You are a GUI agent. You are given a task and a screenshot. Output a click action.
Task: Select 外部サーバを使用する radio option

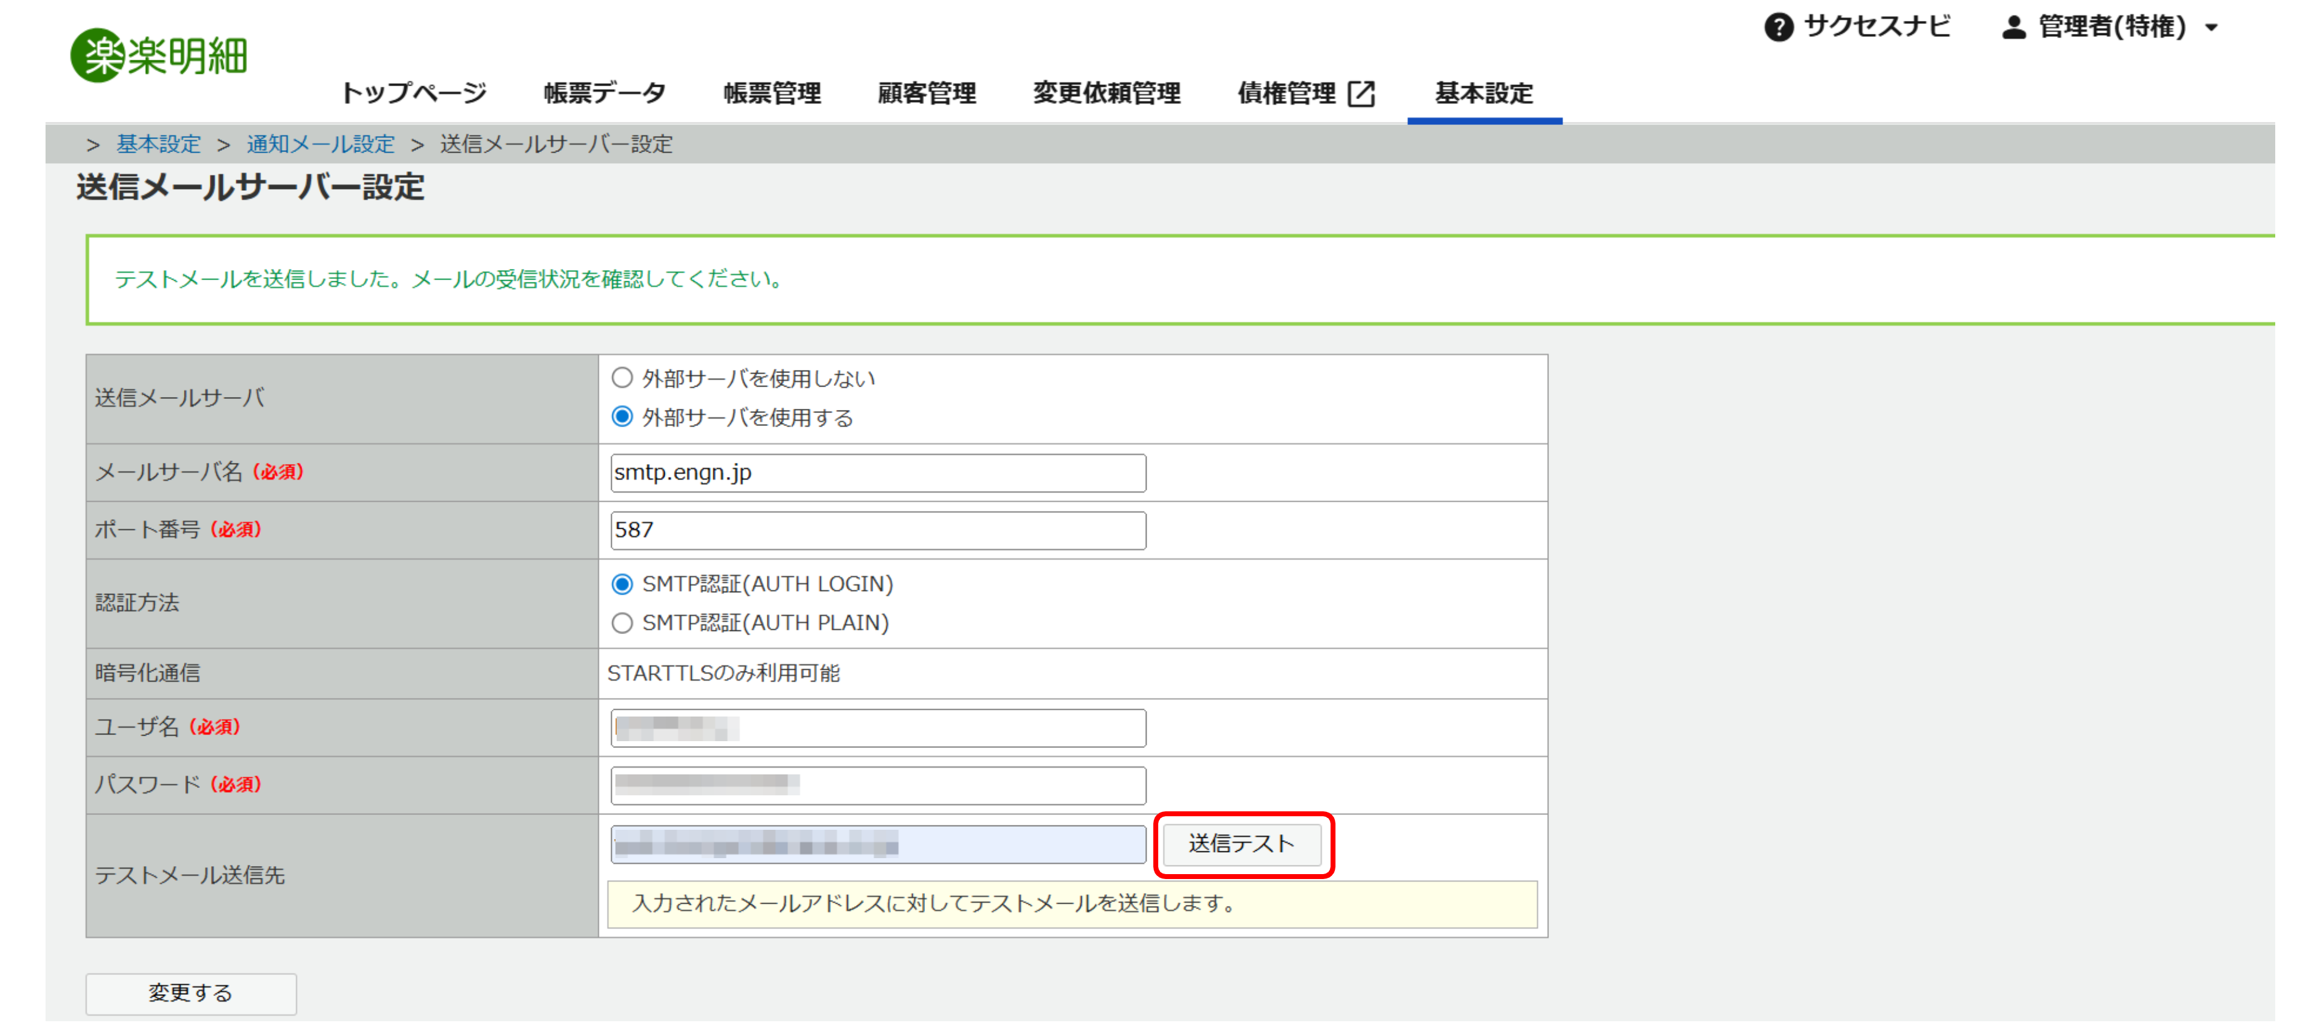[x=622, y=417]
